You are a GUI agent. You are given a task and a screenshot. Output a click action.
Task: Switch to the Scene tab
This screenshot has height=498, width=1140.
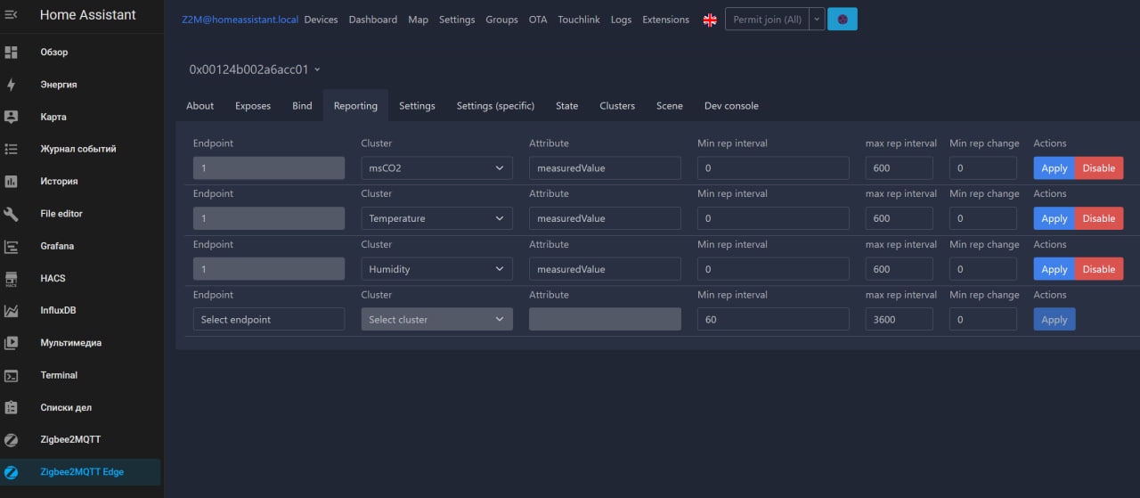pos(670,106)
